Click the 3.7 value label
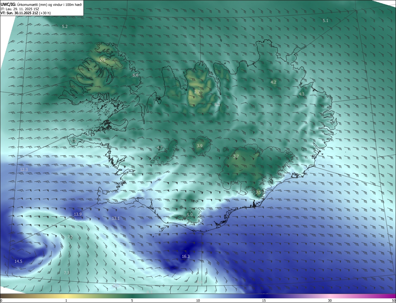Viewport: 396px width, 303px height. tap(236, 157)
